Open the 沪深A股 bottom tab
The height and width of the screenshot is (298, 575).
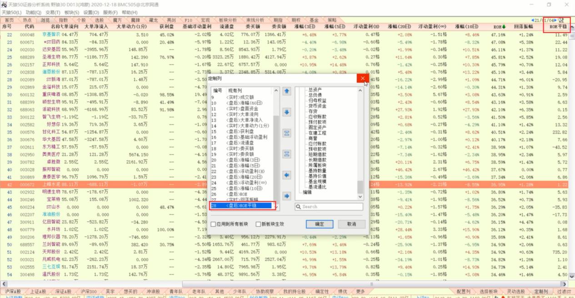coord(13,291)
